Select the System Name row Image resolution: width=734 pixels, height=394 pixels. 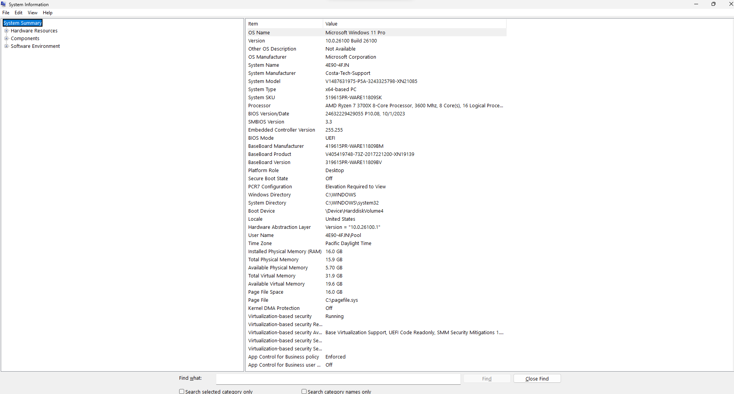[x=376, y=65]
